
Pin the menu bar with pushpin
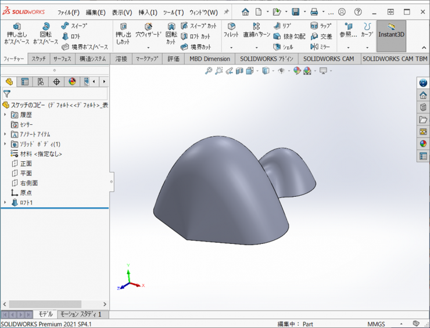coord(226,12)
